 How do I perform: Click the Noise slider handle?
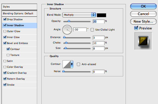[63, 71]
